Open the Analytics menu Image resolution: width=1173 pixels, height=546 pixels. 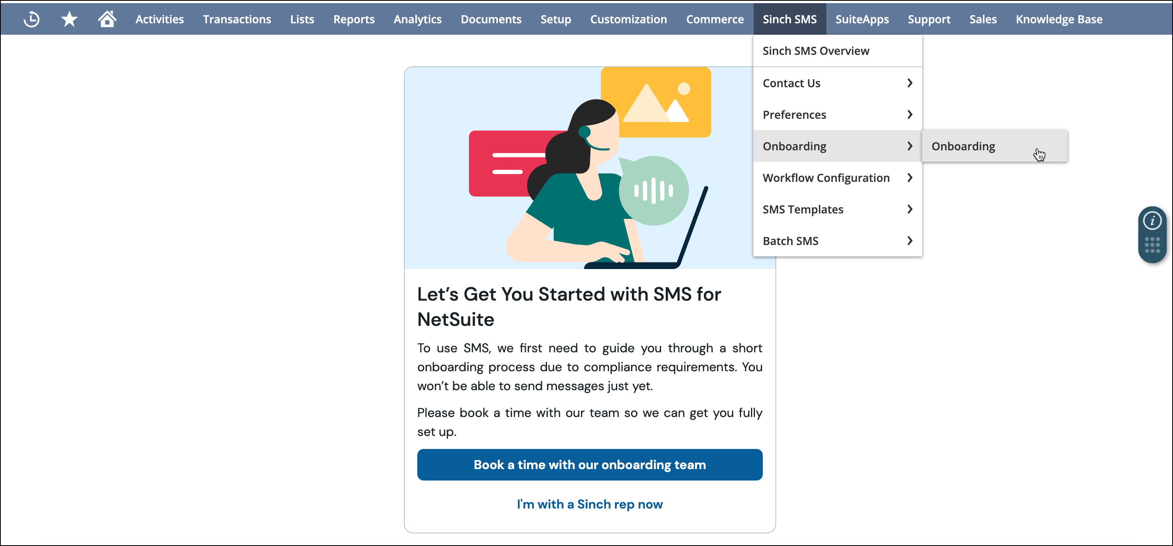(417, 19)
